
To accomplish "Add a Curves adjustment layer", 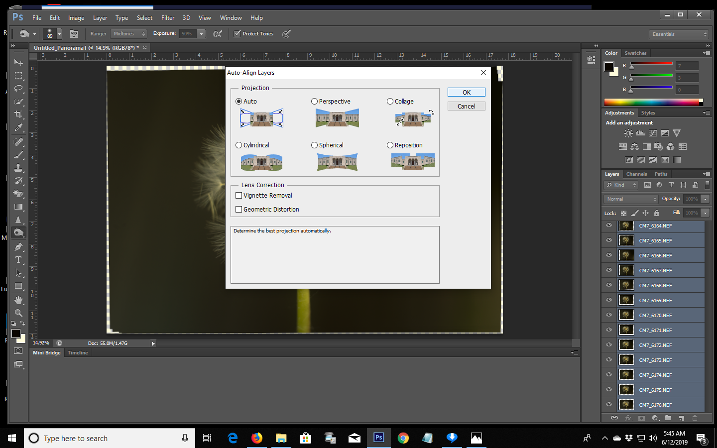I will [x=653, y=133].
